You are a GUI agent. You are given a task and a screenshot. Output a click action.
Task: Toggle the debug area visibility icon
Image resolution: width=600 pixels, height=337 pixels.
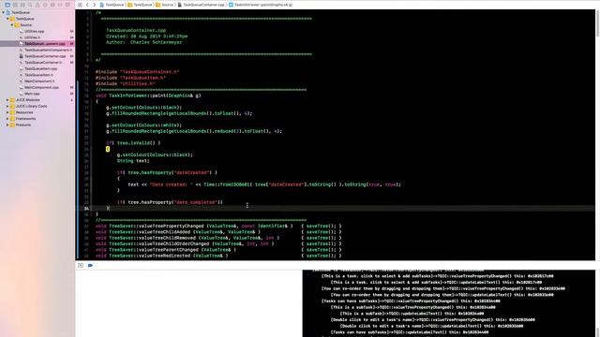[x=81, y=265]
